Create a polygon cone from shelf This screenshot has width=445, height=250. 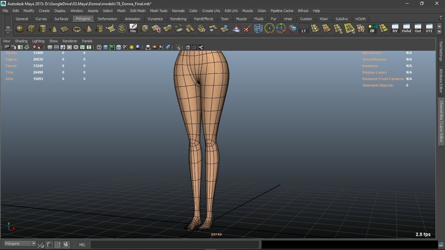click(54, 29)
